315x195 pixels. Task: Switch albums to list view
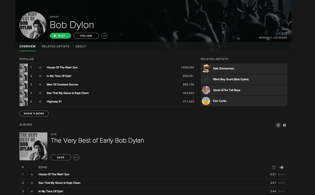[x=278, y=125]
